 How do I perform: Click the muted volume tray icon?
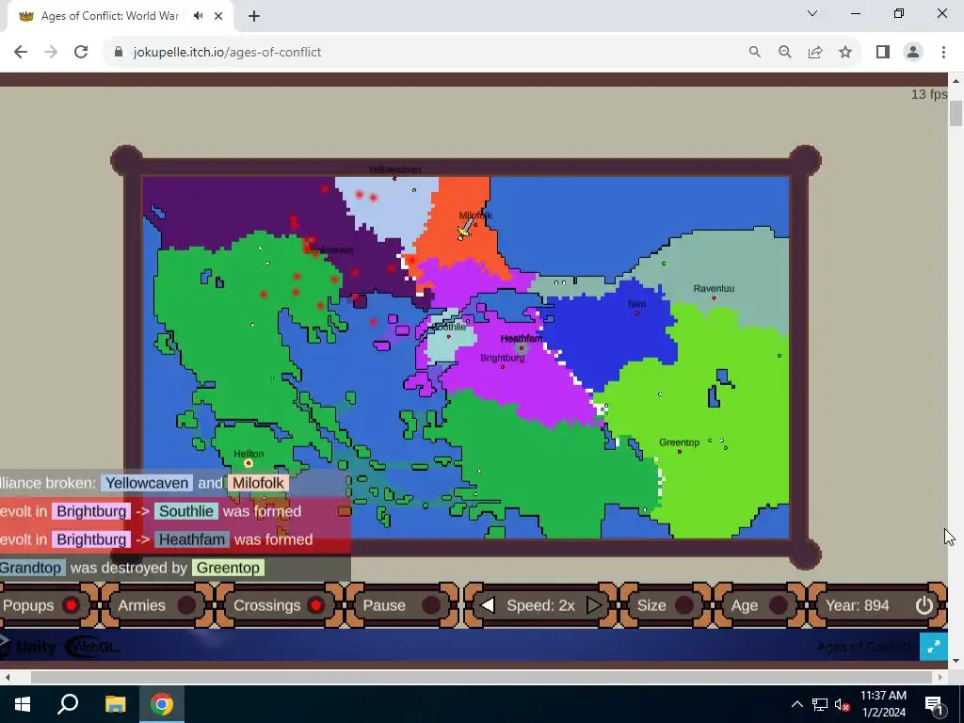pos(842,704)
